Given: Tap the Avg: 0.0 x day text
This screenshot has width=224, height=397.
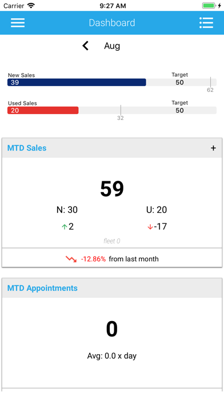Looking at the screenshot, I should pos(112,356).
